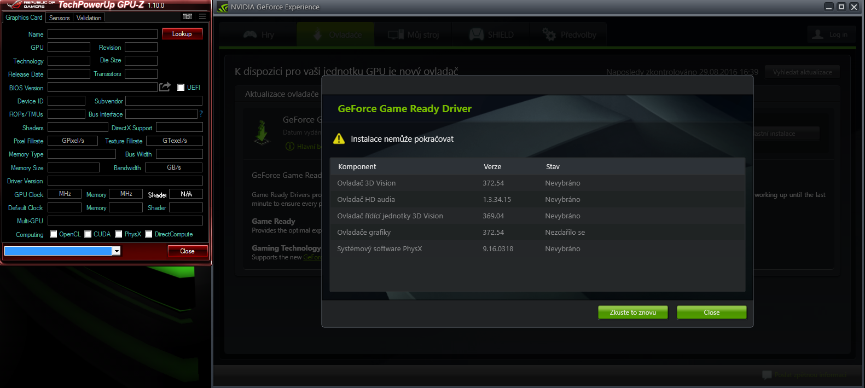The height and width of the screenshot is (388, 865).
Task: Click the Bus Interface question mark
Action: pos(201,114)
